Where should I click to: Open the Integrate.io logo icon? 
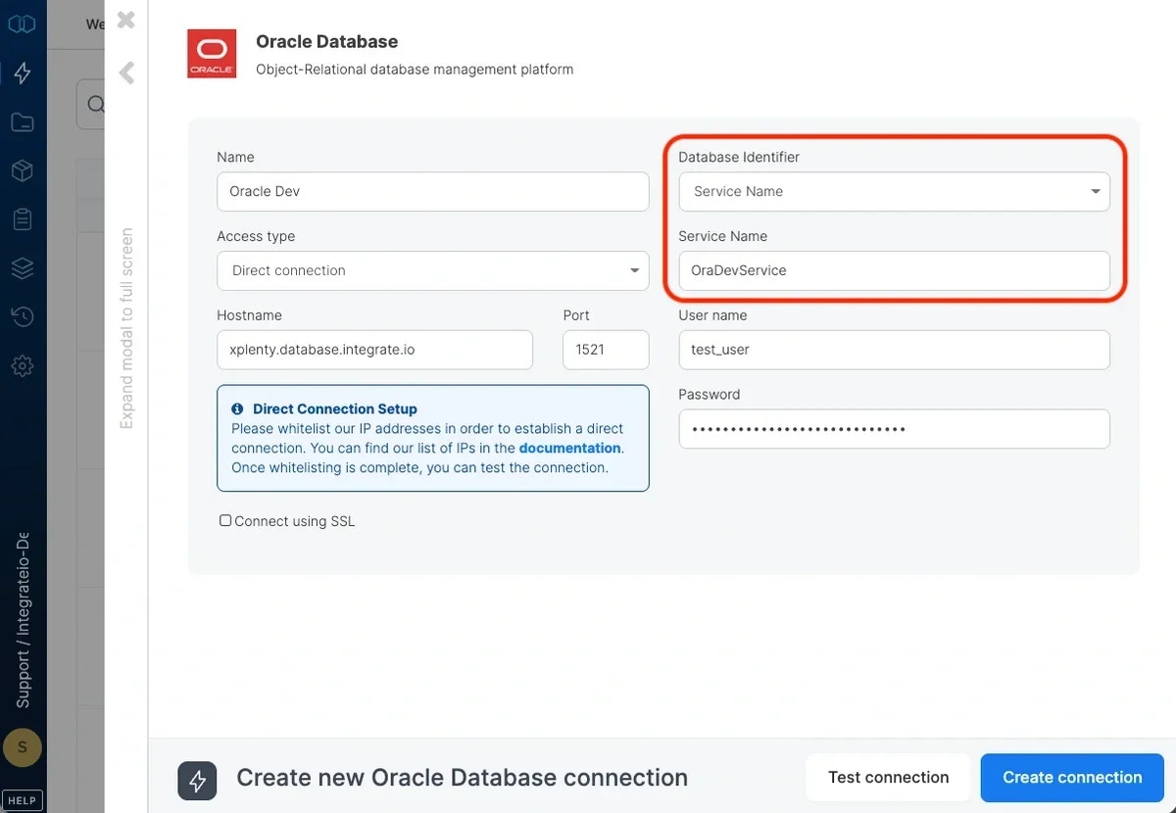point(22,23)
